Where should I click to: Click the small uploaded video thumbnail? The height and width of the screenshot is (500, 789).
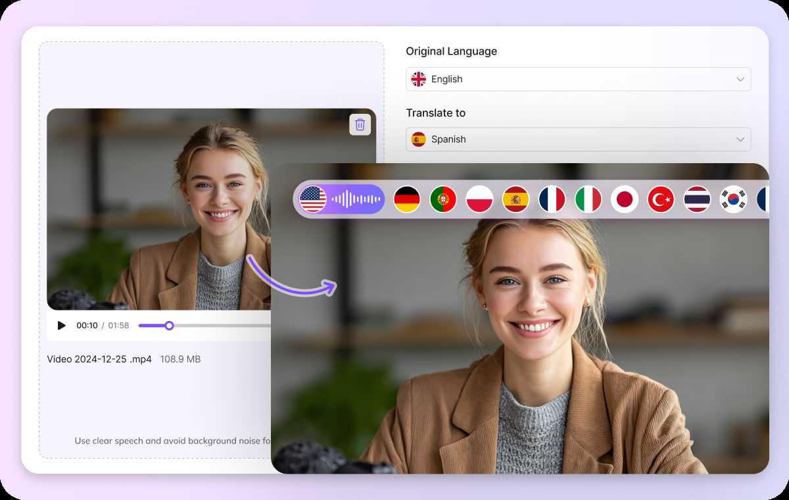(x=158, y=209)
